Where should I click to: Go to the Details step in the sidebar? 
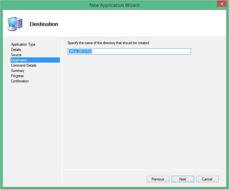[x=16, y=50]
